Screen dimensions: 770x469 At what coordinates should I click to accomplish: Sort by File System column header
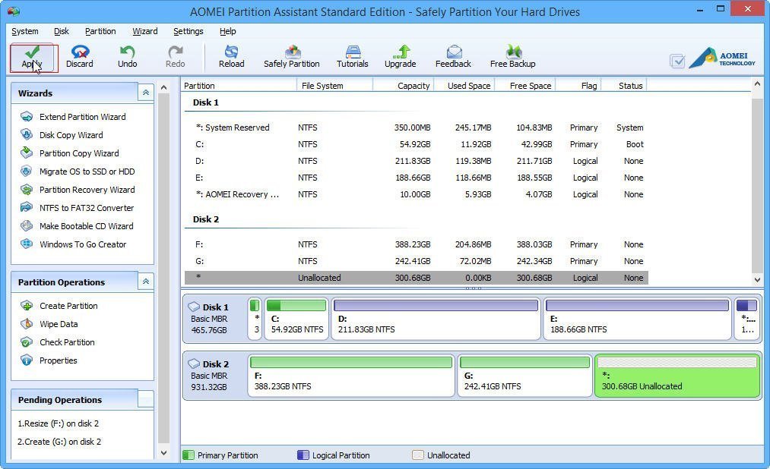335,85
